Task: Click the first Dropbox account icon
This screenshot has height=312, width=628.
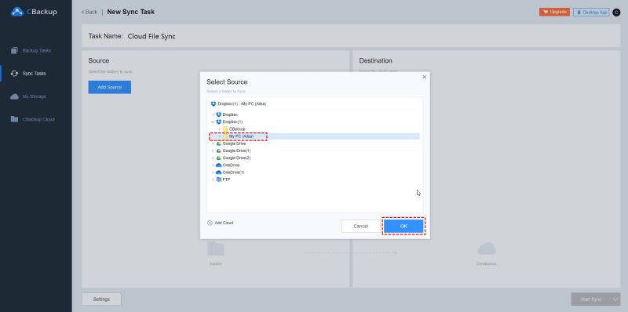Action: point(219,114)
